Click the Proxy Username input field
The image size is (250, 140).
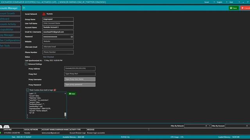coord(80,79)
